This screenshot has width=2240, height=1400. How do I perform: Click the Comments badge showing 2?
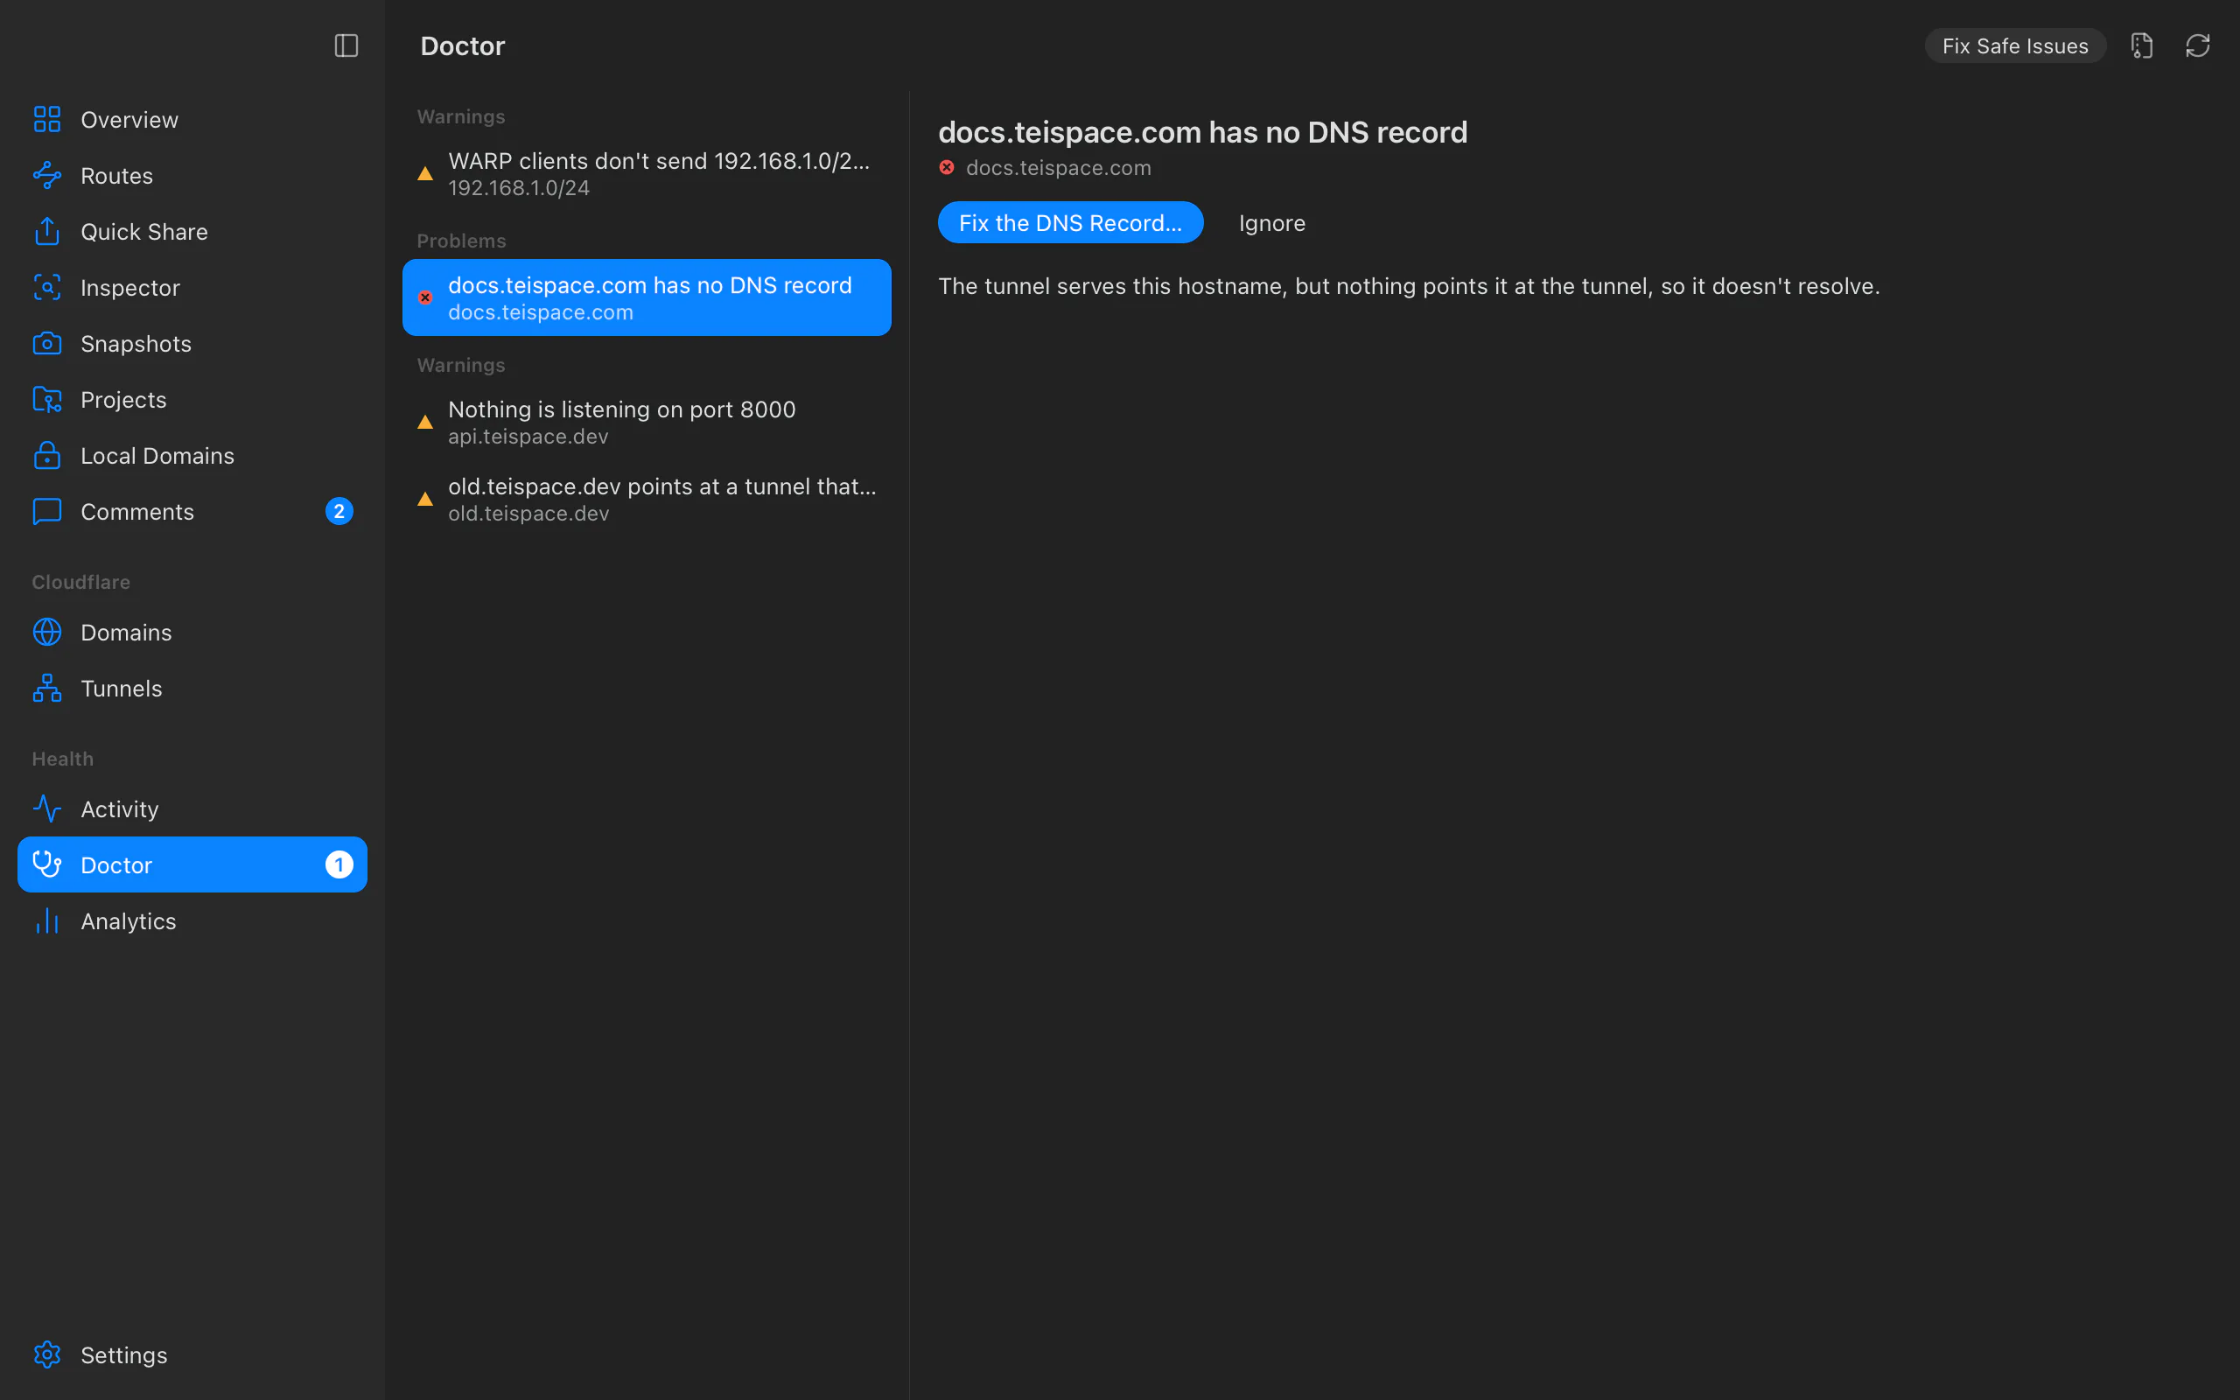click(339, 511)
